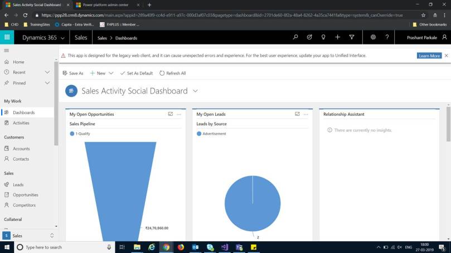Viewport: 451px width, 253px height.
Task: Expand the Recent section chevron
Action: pyautogui.click(x=47, y=72)
